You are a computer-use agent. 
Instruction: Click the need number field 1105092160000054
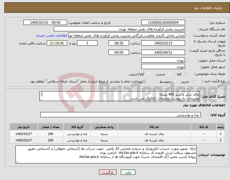pyautogui.click(x=163, y=23)
